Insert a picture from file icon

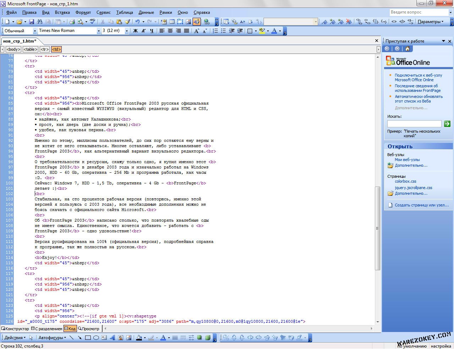[188, 22]
